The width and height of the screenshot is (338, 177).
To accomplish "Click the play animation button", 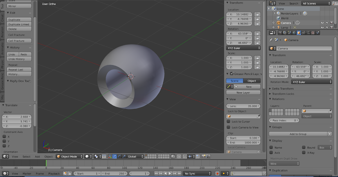I will tap(170, 174).
